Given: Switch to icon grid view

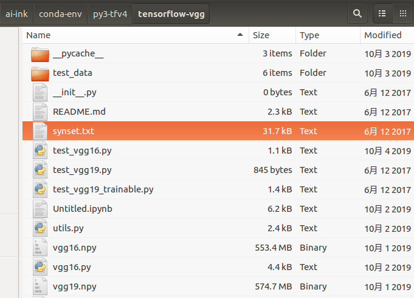Looking at the screenshot, I should [402, 13].
